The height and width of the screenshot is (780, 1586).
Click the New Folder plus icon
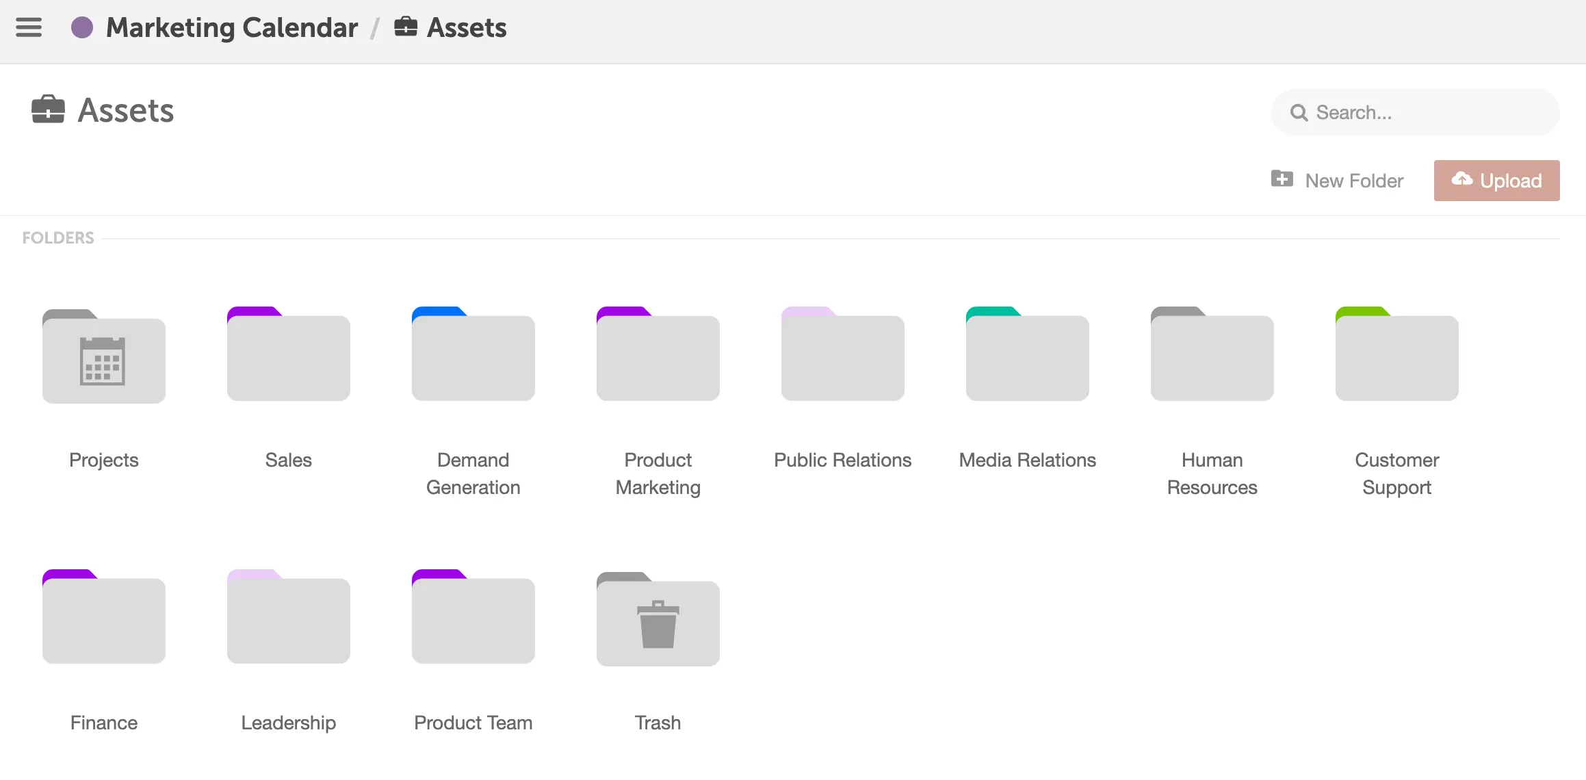click(1282, 179)
